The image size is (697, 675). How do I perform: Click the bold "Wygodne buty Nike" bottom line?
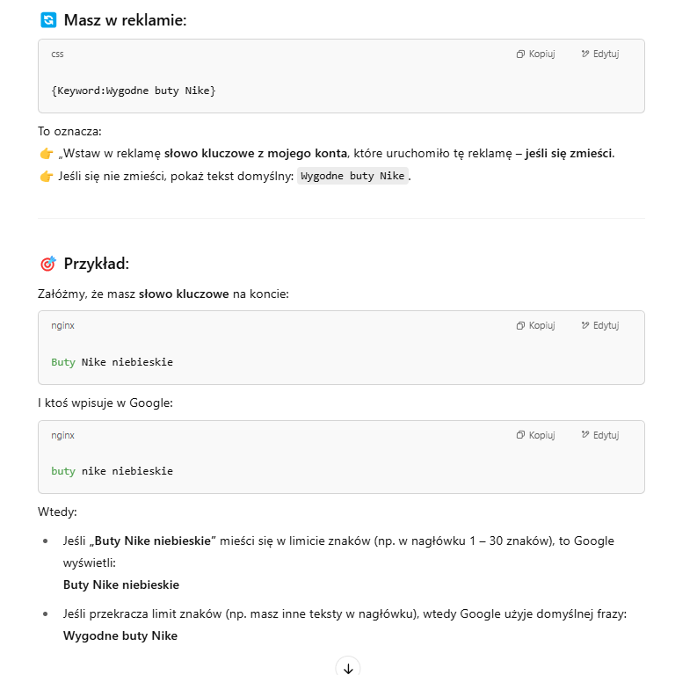click(120, 635)
